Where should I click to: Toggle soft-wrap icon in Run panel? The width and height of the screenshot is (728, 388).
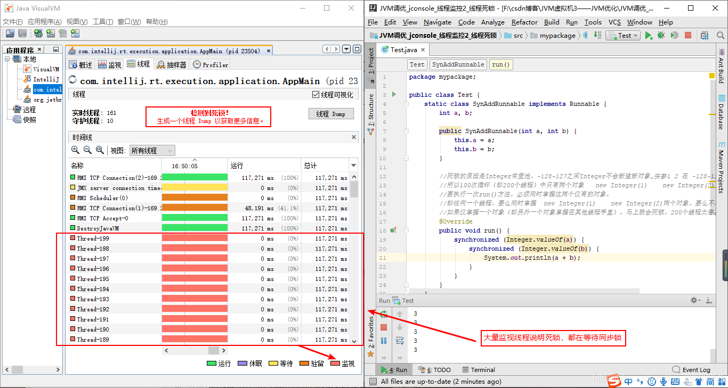coord(400,341)
